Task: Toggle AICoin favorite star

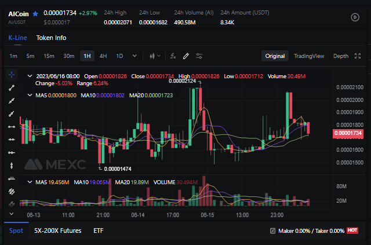Action: point(35,14)
